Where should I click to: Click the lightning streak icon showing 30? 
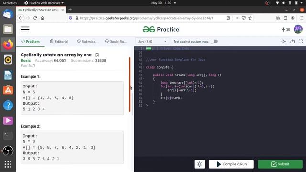[x=286, y=30]
